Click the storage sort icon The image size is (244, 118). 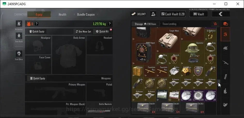(215, 24)
